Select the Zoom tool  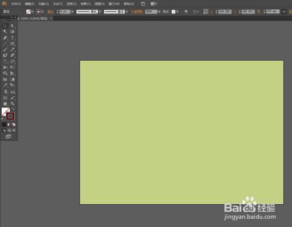[x=12, y=103]
